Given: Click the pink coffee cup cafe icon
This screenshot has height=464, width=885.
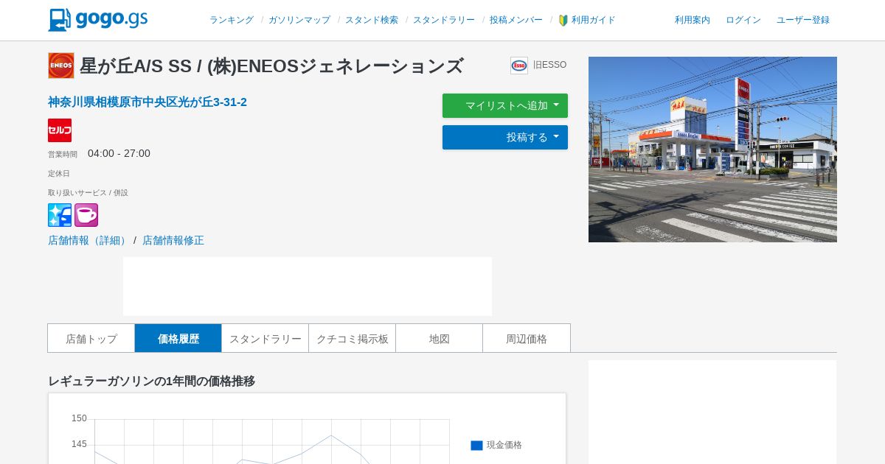Looking at the screenshot, I should pyautogui.click(x=86, y=215).
